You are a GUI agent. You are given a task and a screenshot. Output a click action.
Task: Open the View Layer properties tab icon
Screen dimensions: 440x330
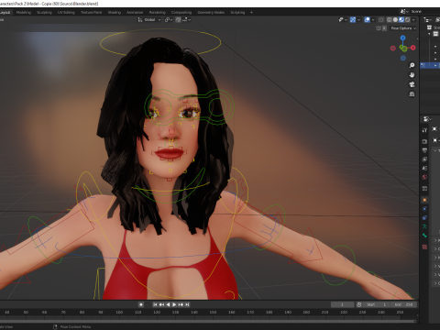pos(424,159)
